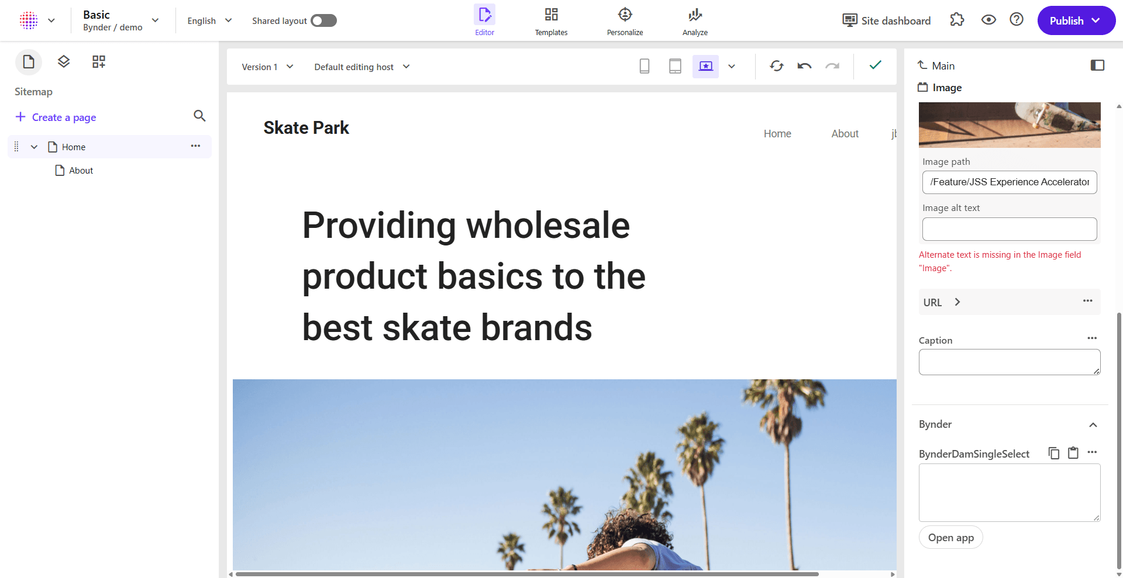Click the undo arrow icon

pyautogui.click(x=804, y=67)
